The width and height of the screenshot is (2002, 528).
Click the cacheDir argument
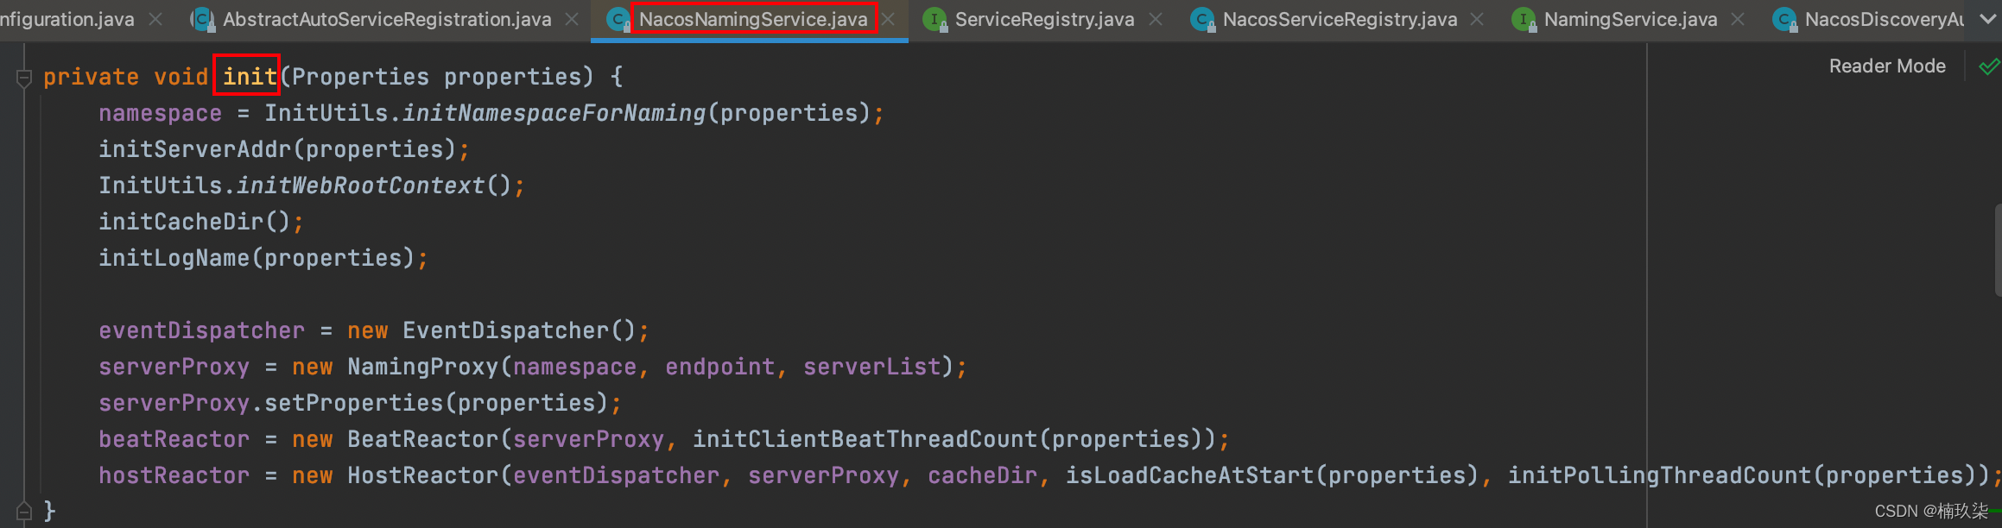pyautogui.click(x=982, y=475)
